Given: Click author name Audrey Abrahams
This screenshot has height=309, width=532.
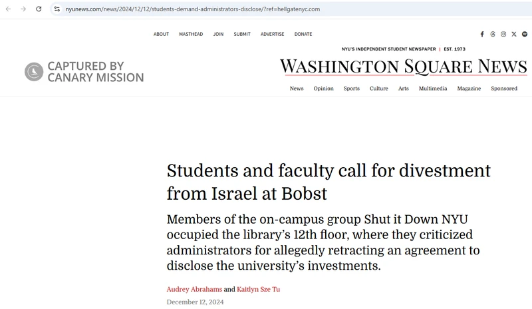Looking at the screenshot, I should [x=194, y=290].
